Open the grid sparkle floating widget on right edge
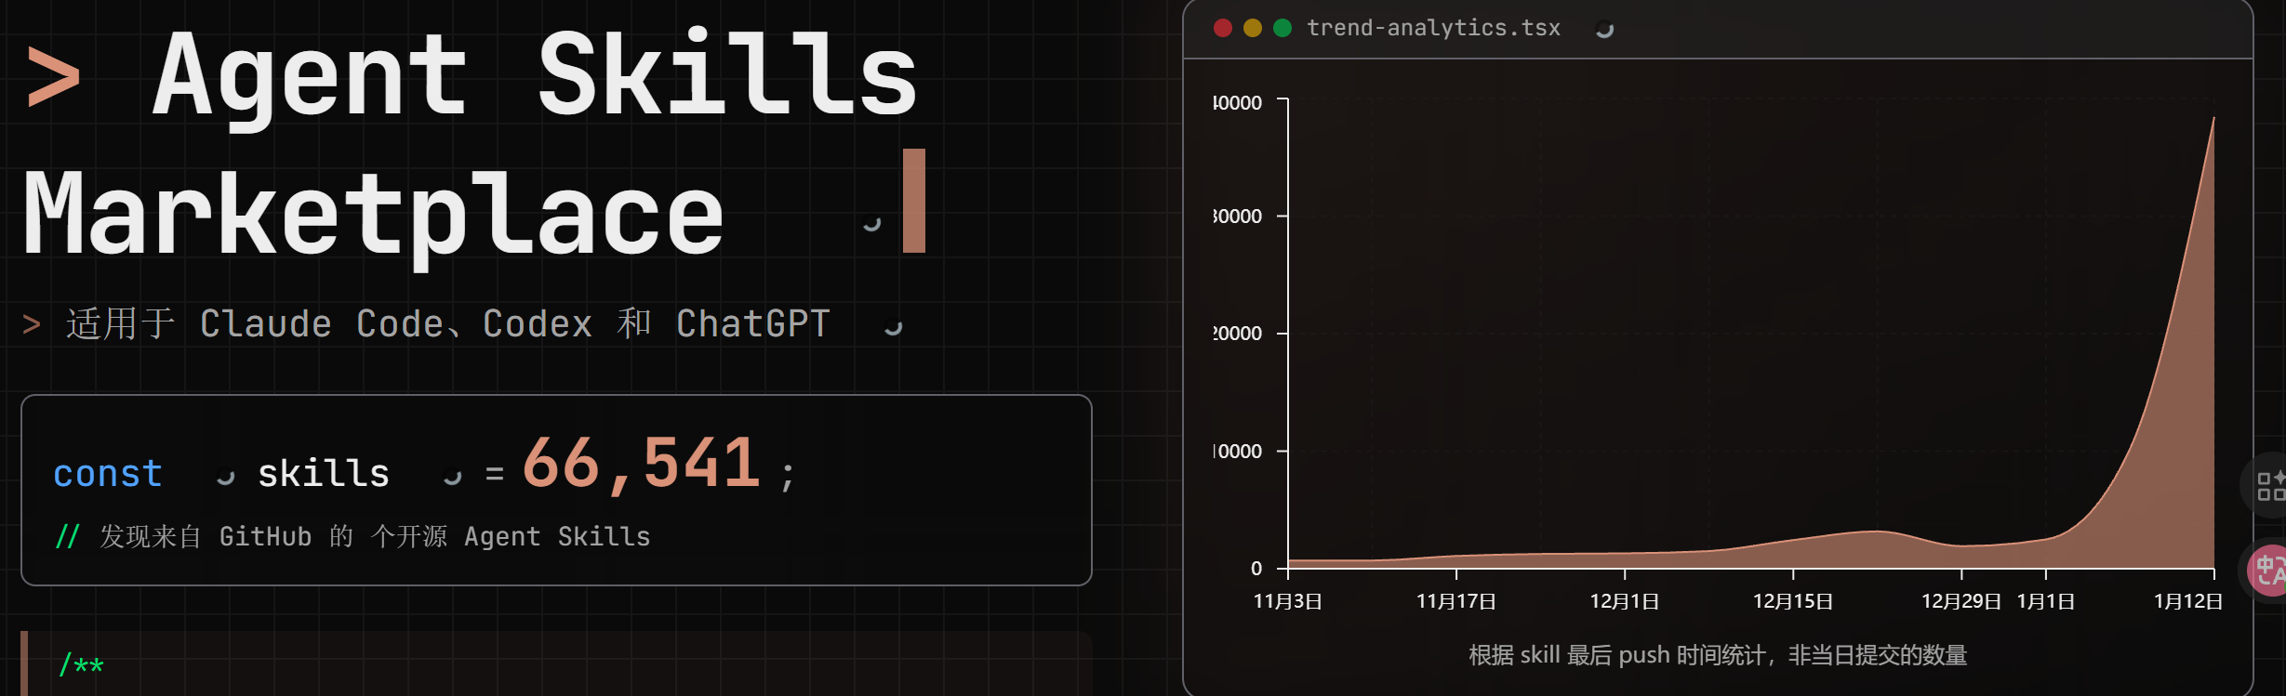 coord(2267,486)
